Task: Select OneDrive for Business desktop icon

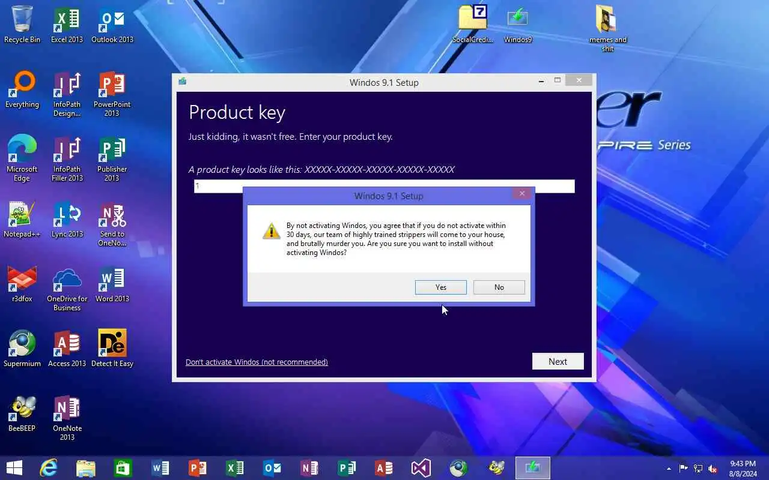Action: [67, 289]
